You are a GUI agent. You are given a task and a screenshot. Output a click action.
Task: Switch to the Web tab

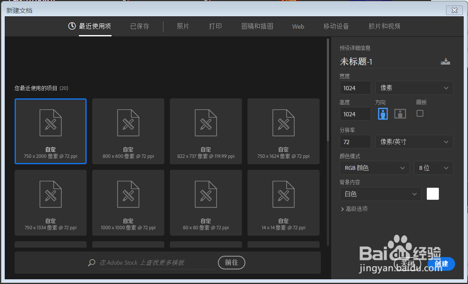pos(298,27)
